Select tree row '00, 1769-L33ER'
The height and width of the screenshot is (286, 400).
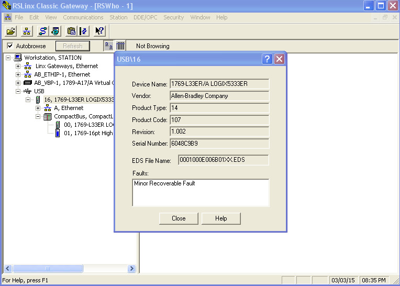[88, 125]
